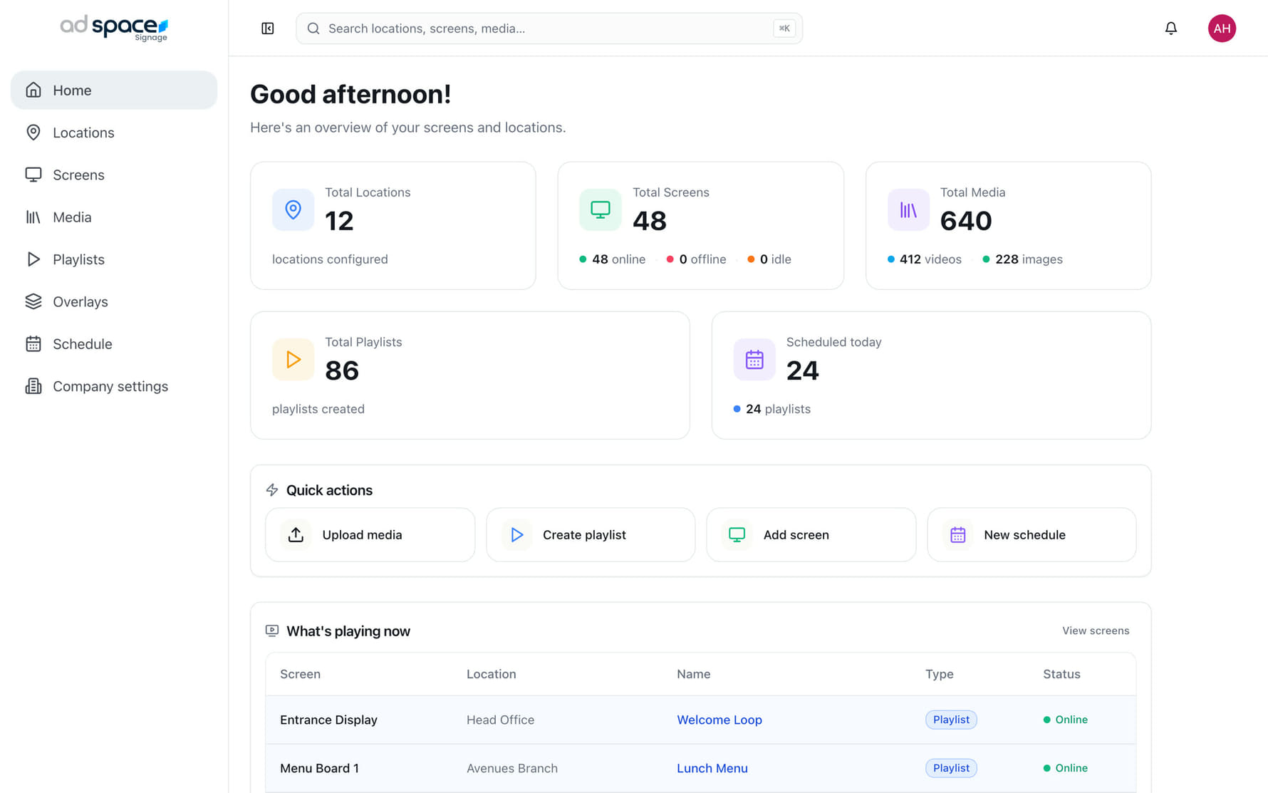This screenshot has height=793, width=1268.
Task: Open the Welcome Loop playlist link
Action: click(x=719, y=720)
